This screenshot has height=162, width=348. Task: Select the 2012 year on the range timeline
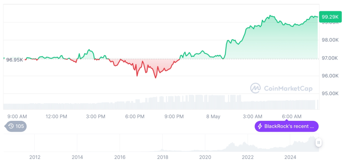coord(35,157)
